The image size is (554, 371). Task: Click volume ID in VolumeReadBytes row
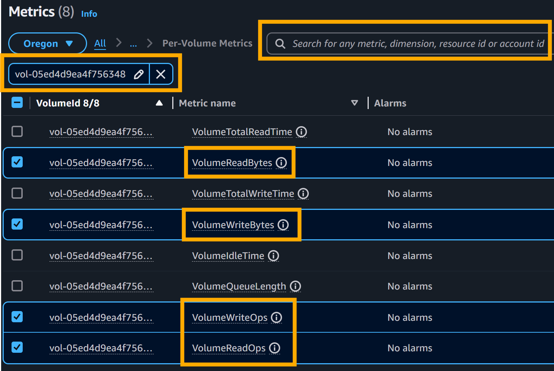point(101,163)
